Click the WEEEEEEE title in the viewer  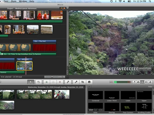pos(134,69)
